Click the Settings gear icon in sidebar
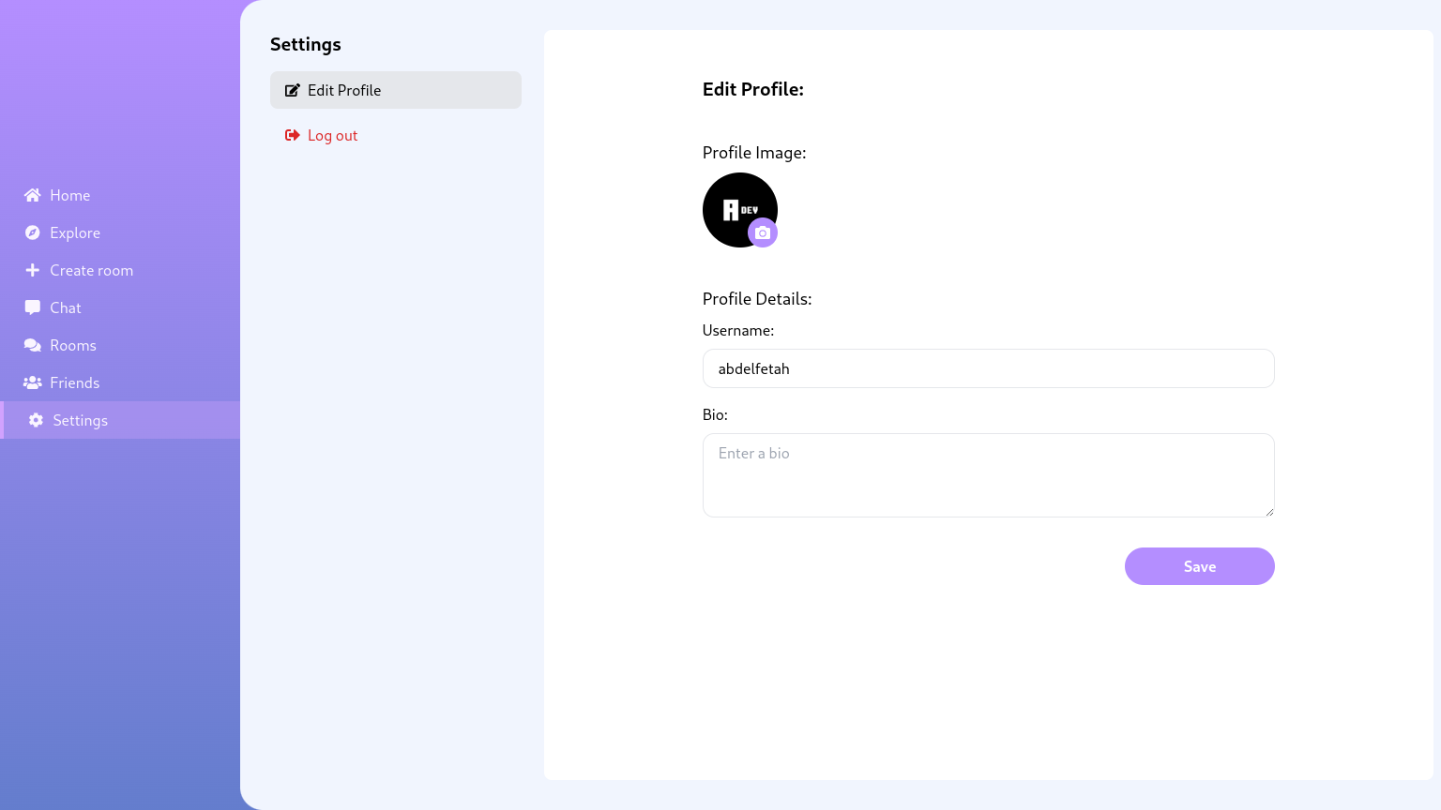The image size is (1441, 810). point(36,420)
